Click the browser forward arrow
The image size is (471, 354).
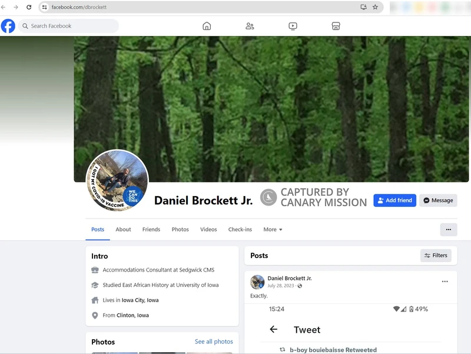click(16, 7)
